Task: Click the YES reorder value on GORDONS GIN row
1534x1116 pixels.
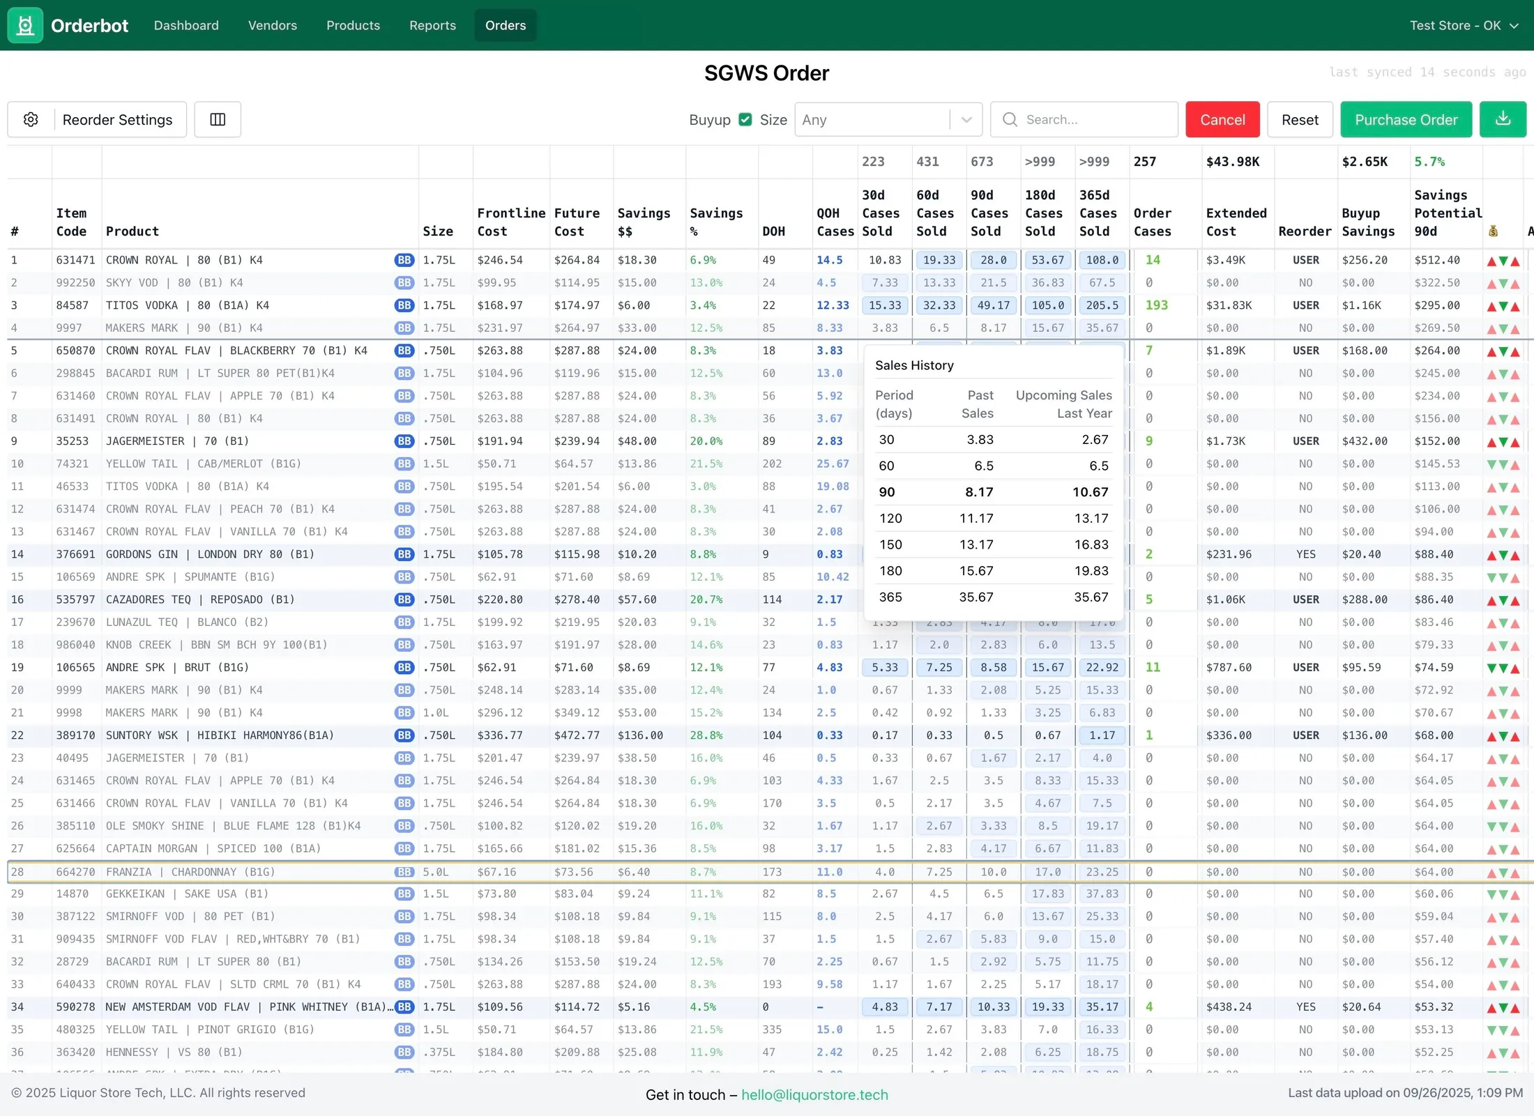Action: coord(1305,554)
